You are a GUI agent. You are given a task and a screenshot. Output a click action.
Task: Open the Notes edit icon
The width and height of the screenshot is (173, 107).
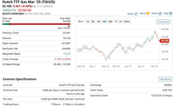tap(136, 14)
